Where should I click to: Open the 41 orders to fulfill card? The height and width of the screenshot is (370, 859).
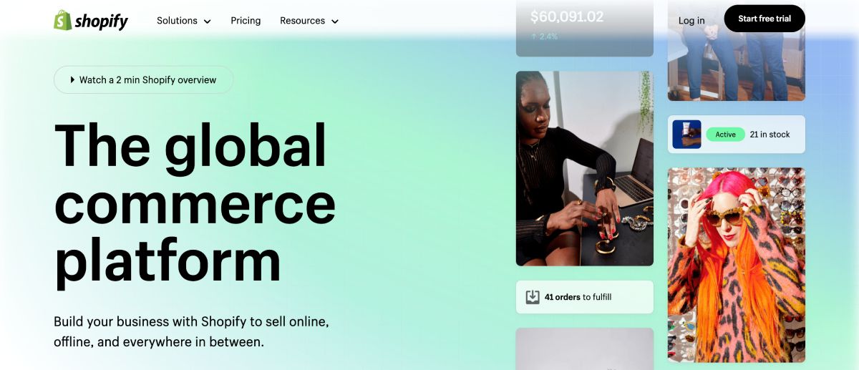[585, 297]
